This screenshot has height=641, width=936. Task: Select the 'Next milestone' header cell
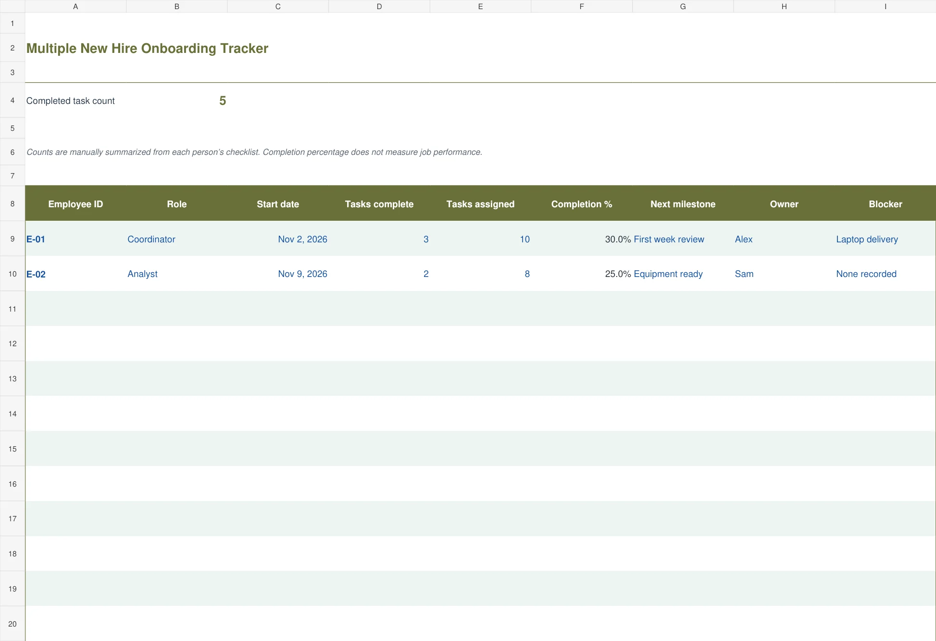click(683, 203)
